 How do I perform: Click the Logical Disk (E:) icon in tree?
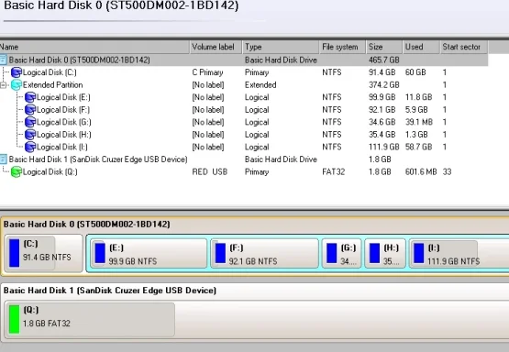(30, 97)
